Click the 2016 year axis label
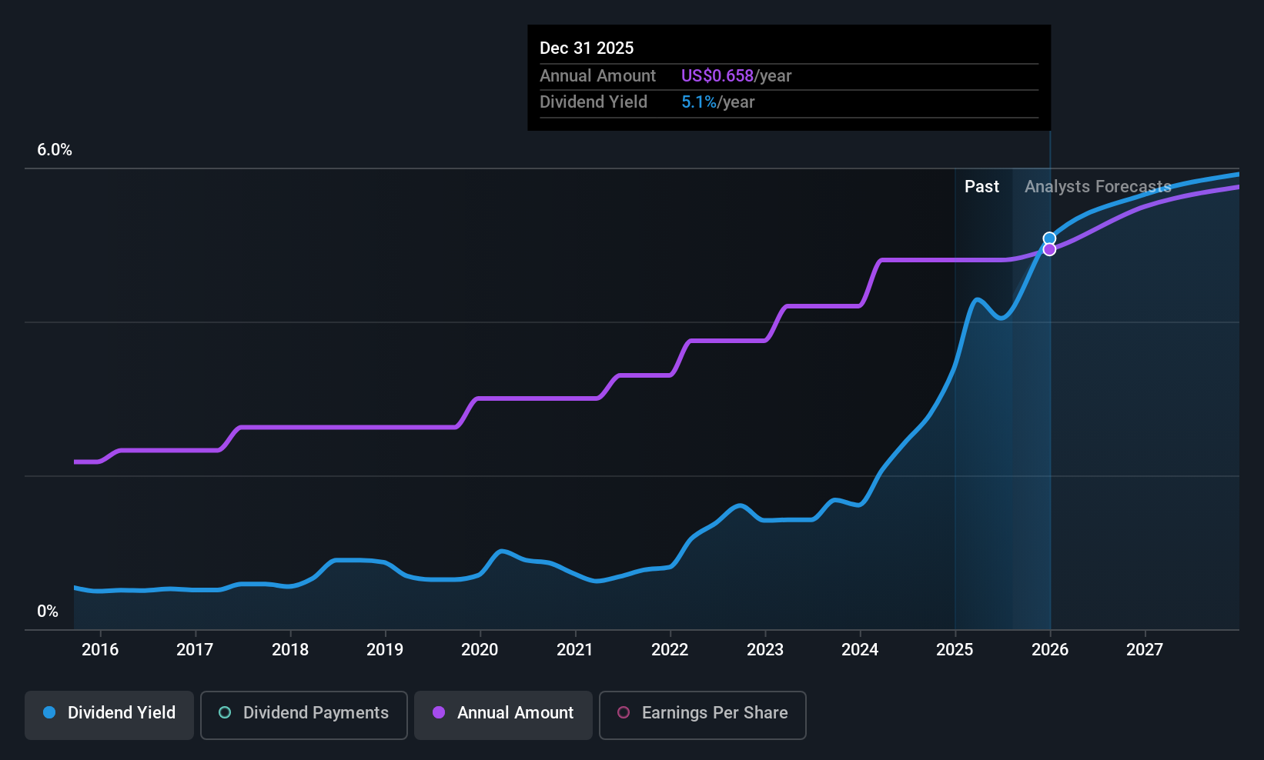The image size is (1264, 760). tap(100, 649)
